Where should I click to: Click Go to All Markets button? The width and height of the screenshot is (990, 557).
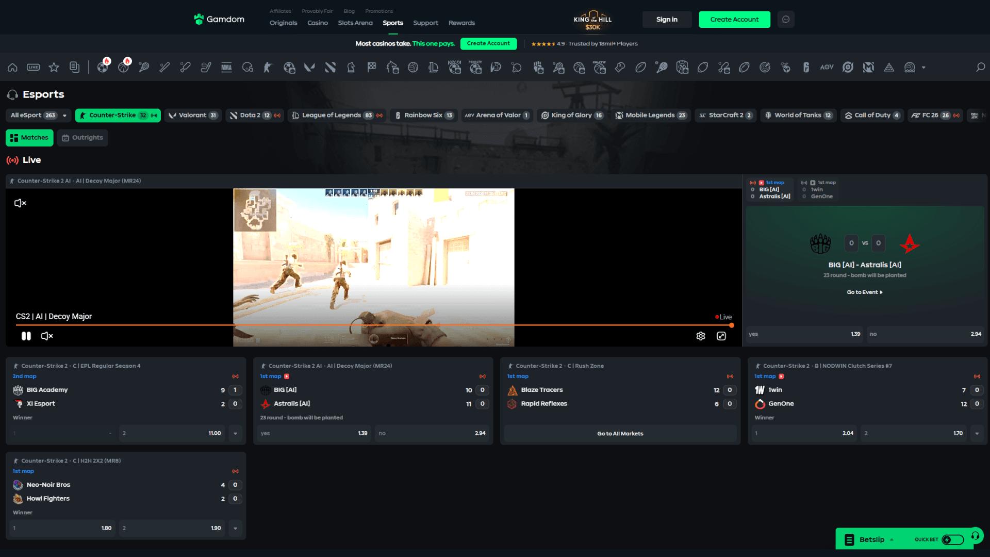point(620,434)
